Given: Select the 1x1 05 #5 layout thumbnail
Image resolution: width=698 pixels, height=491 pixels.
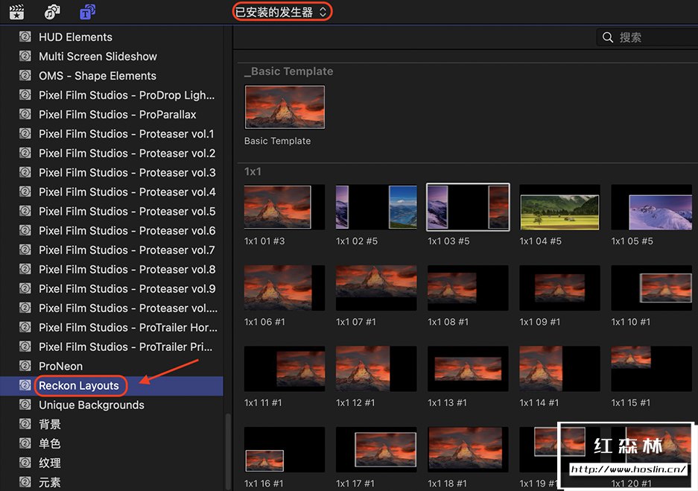Looking at the screenshot, I should pyautogui.click(x=651, y=207).
